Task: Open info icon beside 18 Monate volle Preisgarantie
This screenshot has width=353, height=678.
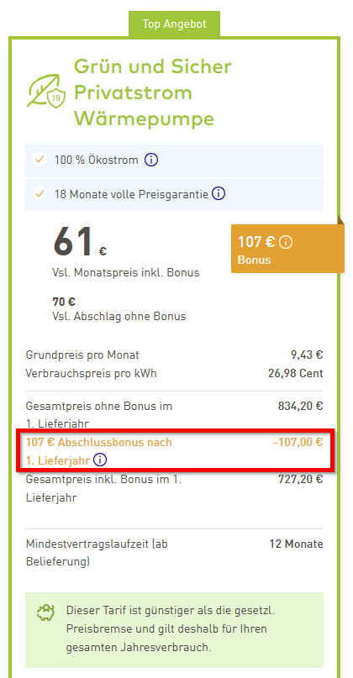Action: click(219, 194)
